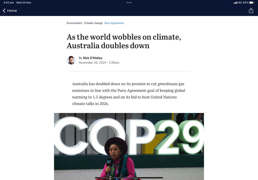
Task: Tap the 4G network indicator
Action: 240,3
